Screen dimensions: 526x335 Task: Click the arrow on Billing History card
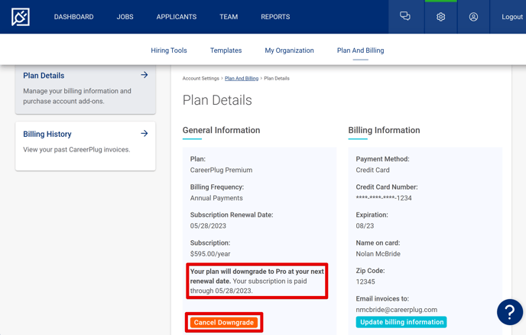pos(144,134)
